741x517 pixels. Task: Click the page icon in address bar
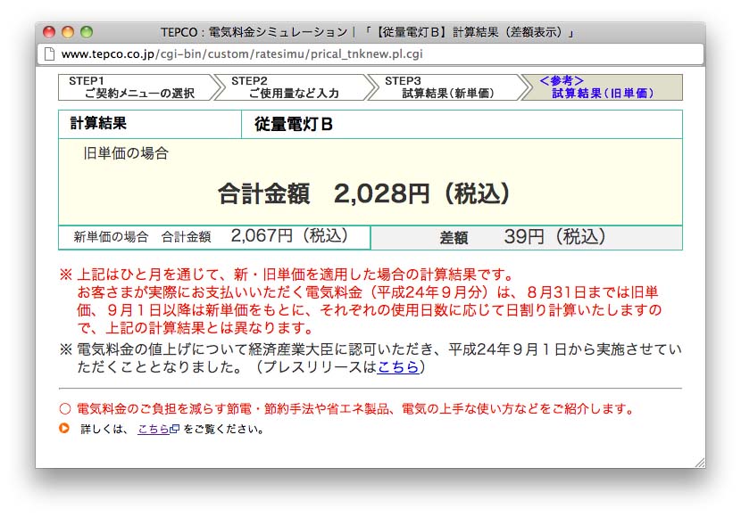[50, 54]
